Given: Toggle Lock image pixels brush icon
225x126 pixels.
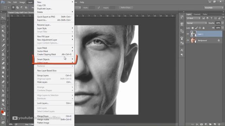Looking at the screenshot, I should click(x=196, y=28).
